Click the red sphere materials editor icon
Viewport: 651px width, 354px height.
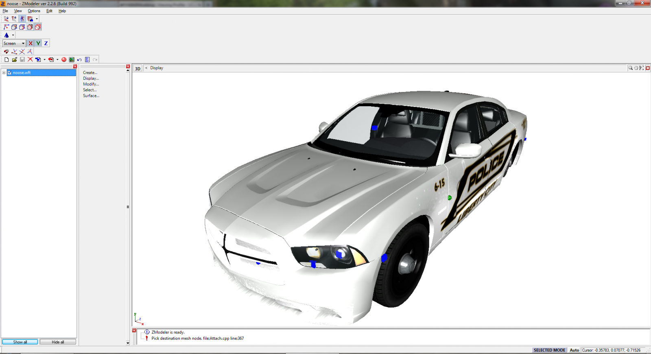64,60
